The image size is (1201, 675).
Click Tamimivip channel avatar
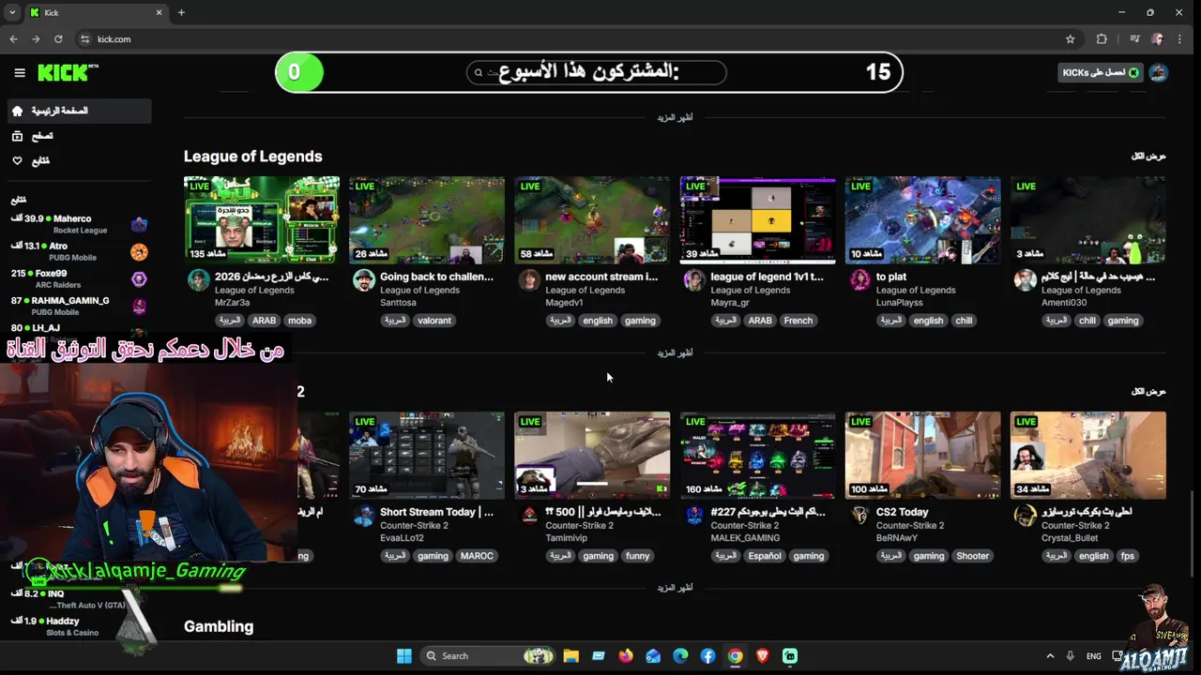[x=529, y=516]
